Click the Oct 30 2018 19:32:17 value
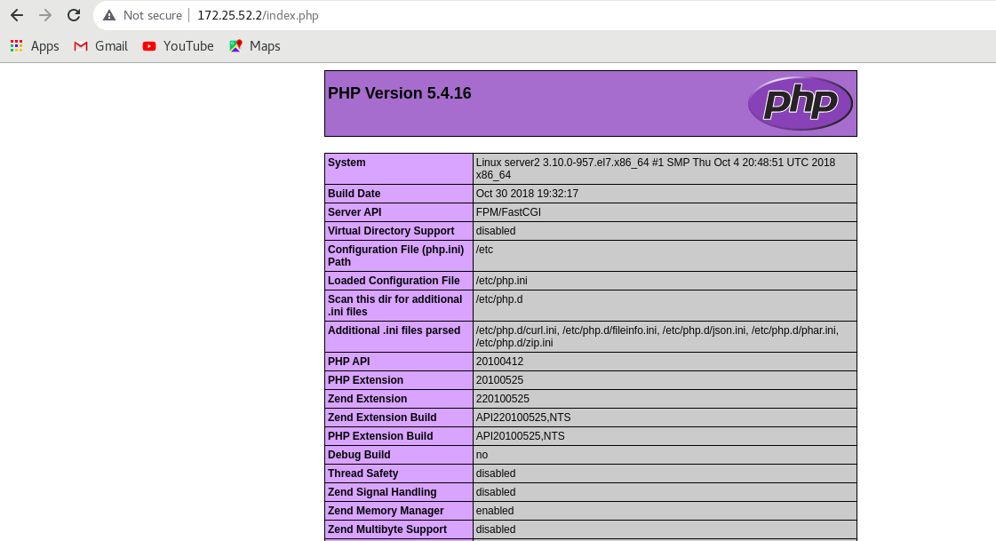This screenshot has height=541, width=996. point(527,194)
